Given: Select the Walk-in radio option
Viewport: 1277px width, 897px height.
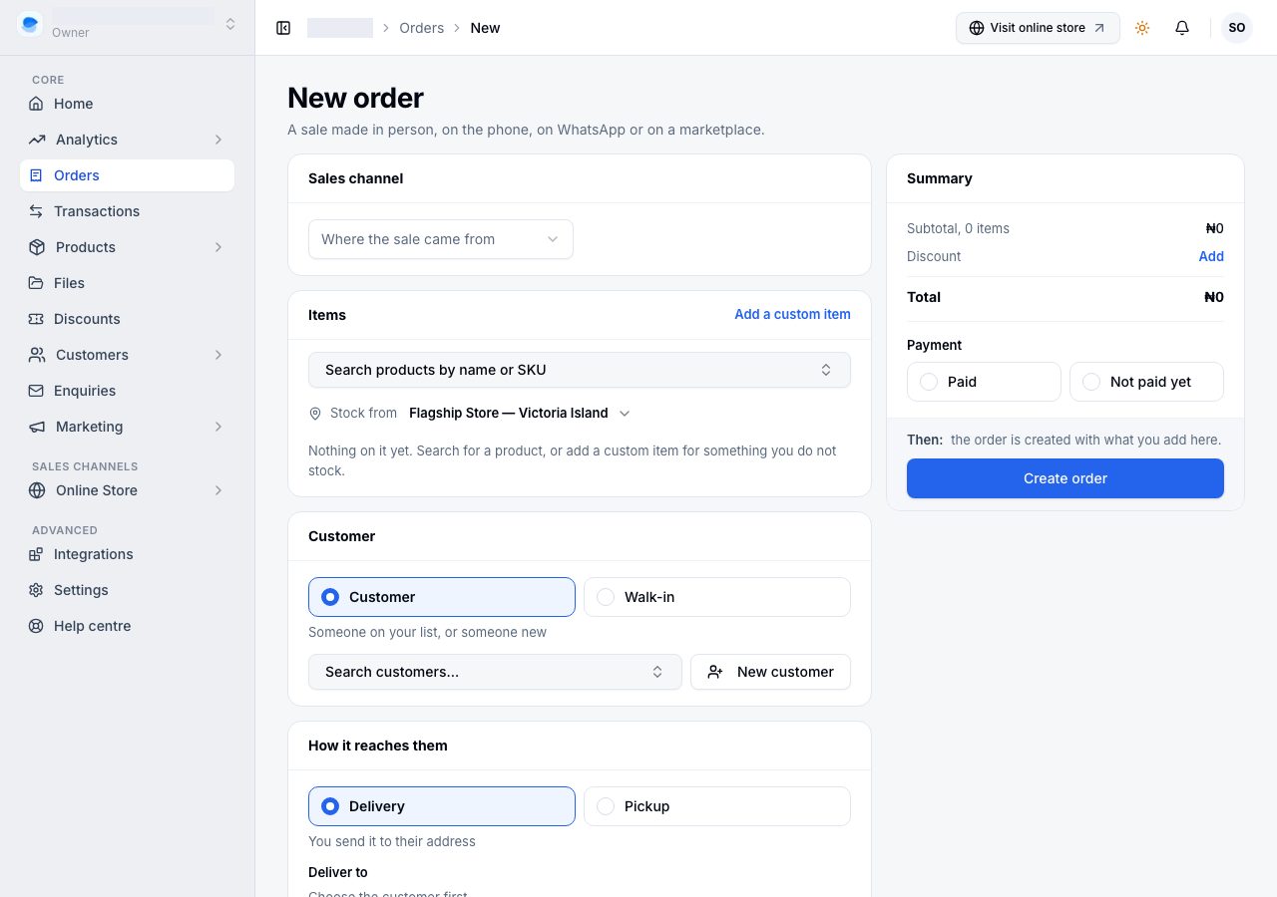Looking at the screenshot, I should pos(717,597).
